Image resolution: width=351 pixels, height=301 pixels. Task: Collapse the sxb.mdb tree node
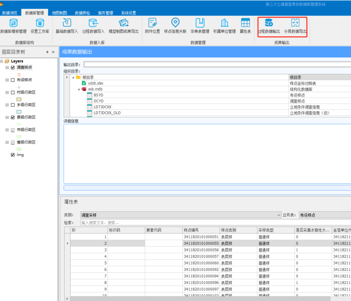coord(79,89)
